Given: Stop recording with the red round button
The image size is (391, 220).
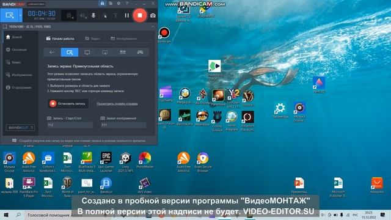Looking at the screenshot, I should (x=140, y=15).
